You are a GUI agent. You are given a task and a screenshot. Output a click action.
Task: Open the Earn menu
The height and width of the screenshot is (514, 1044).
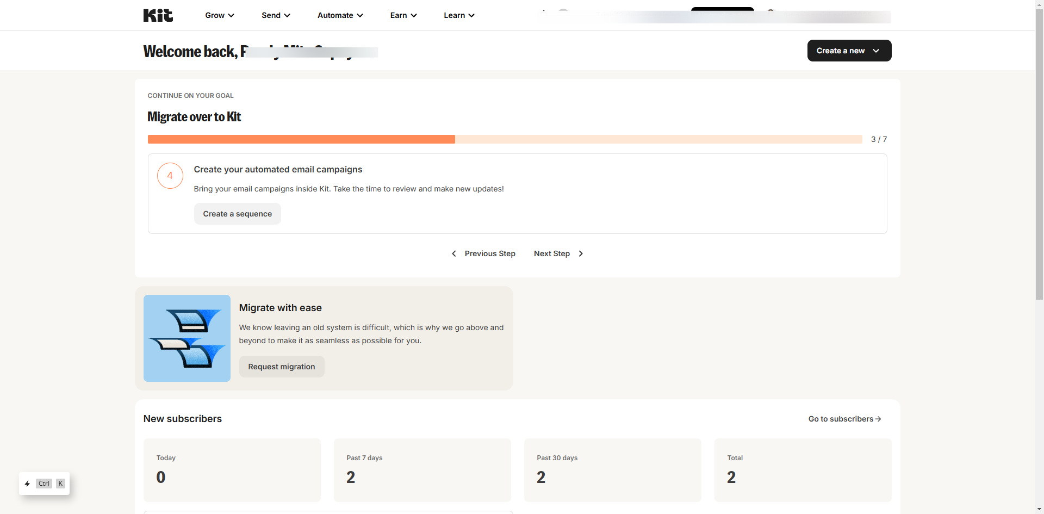point(403,15)
